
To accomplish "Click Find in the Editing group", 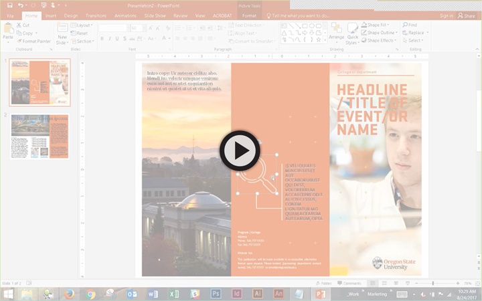I will 410,25.
